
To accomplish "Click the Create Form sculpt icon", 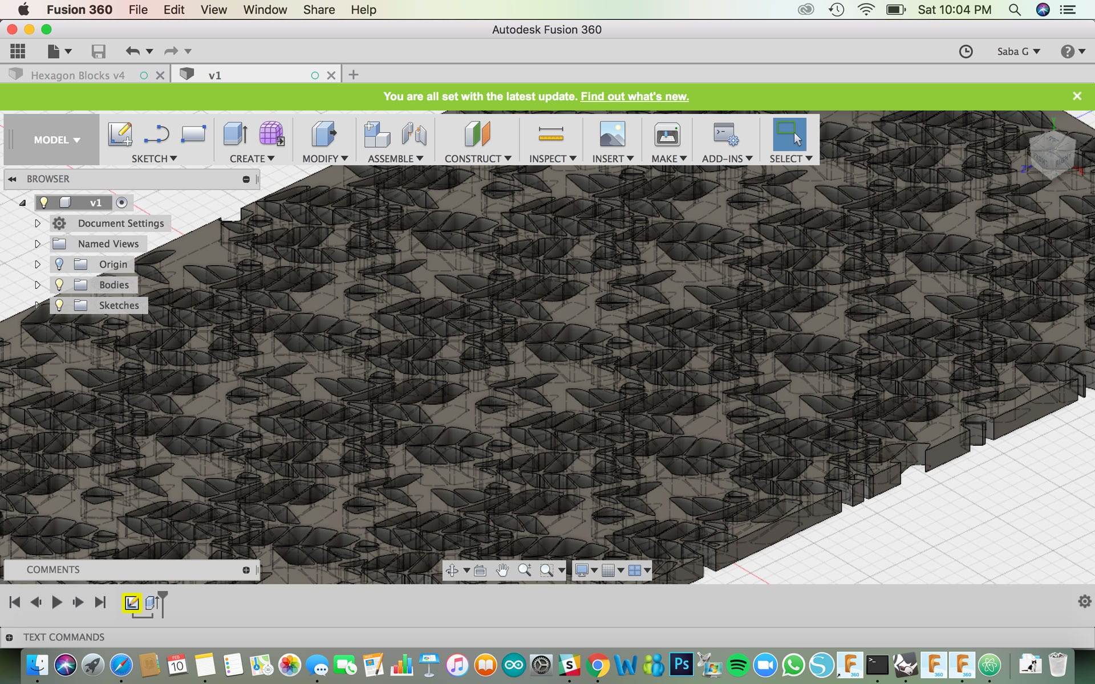I will (x=271, y=135).
